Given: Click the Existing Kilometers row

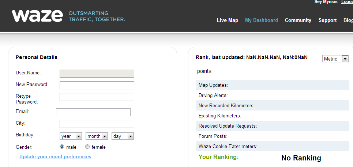Looking at the screenshot, I should point(273,116).
